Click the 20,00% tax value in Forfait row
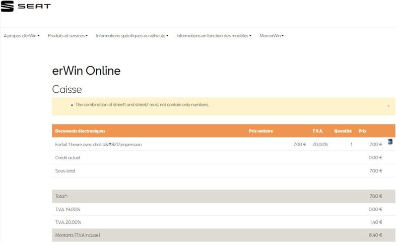Screen dimensions: 396x242 [x=320, y=145]
